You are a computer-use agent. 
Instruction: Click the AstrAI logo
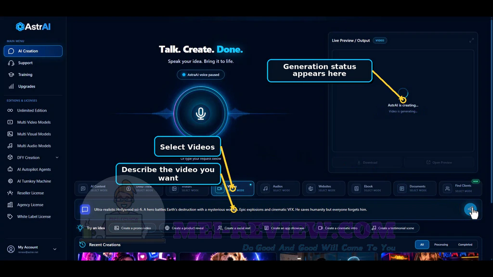click(x=33, y=27)
